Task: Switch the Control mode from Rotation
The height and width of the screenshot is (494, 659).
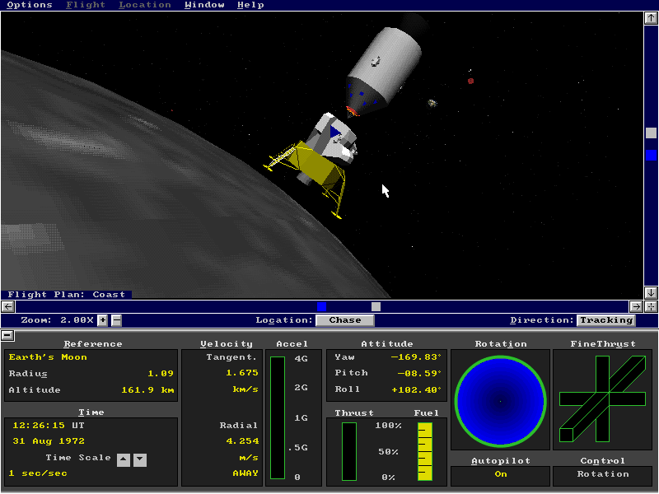Action: tap(602, 476)
